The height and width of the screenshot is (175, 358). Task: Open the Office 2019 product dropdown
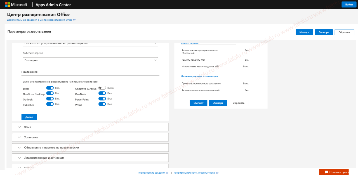coord(90,44)
